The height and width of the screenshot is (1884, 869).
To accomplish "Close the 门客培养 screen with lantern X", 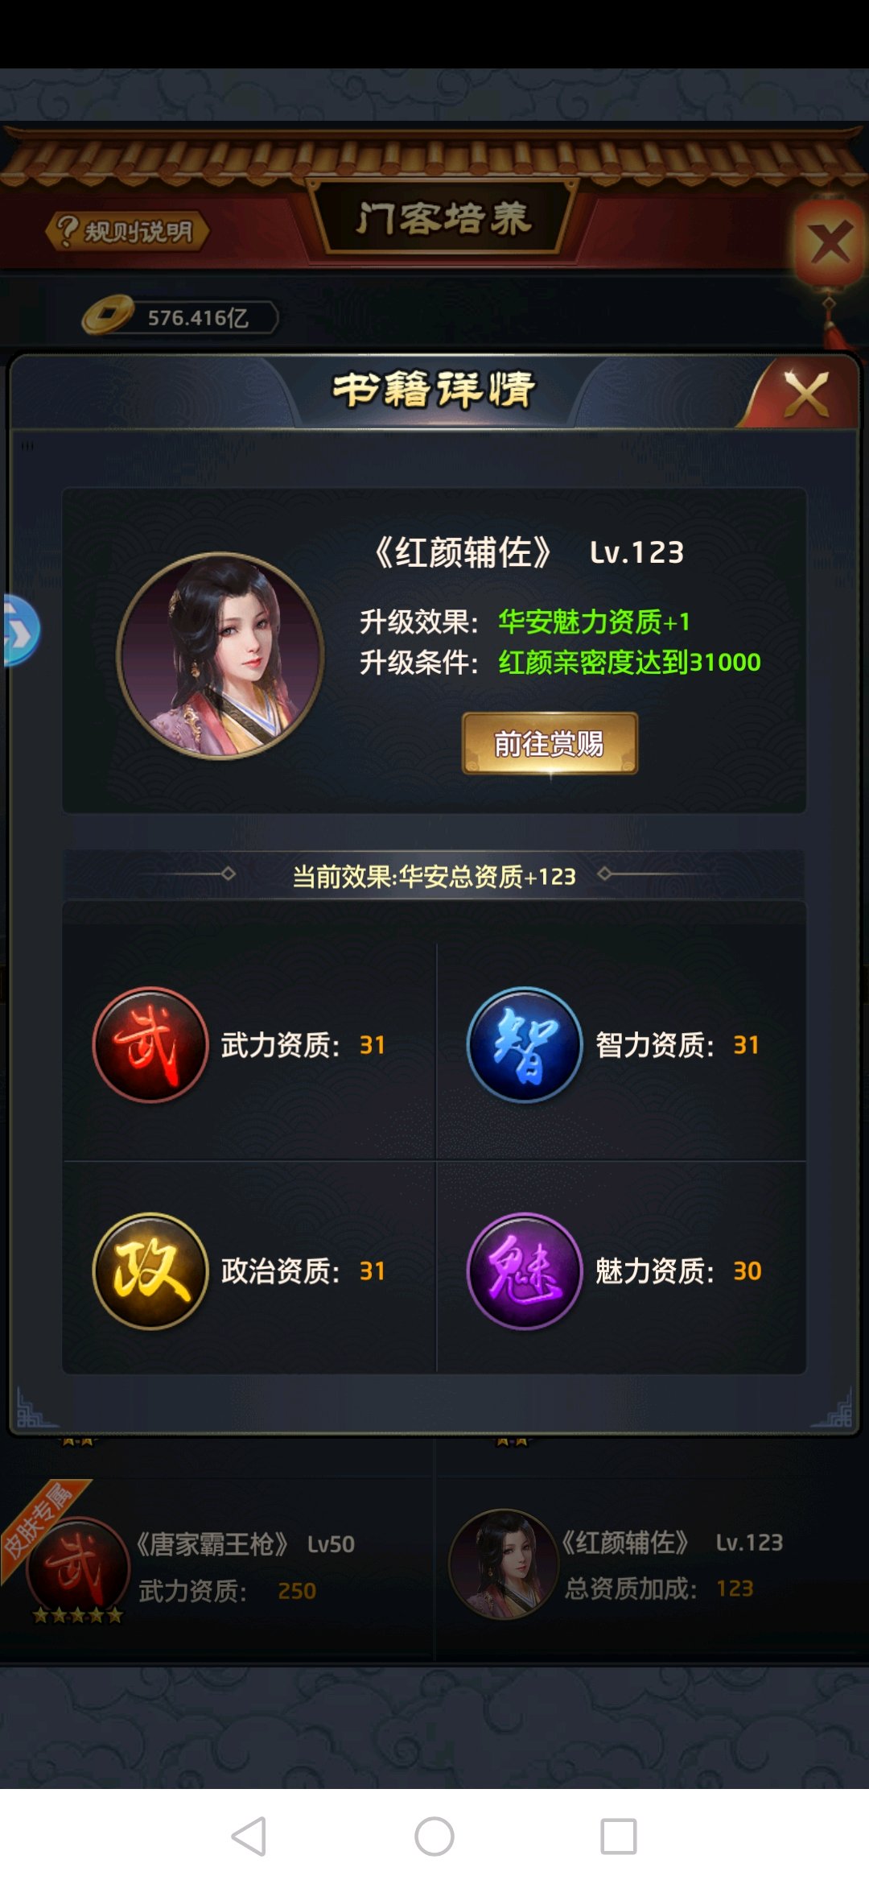I will coord(830,243).
